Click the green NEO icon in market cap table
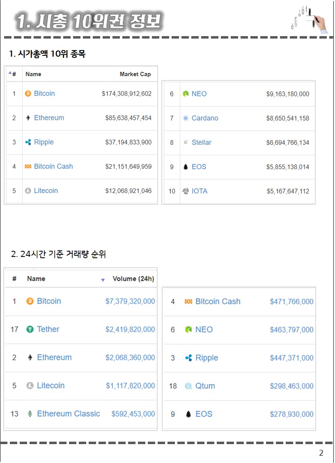The width and height of the screenshot is (335, 463). click(x=186, y=94)
